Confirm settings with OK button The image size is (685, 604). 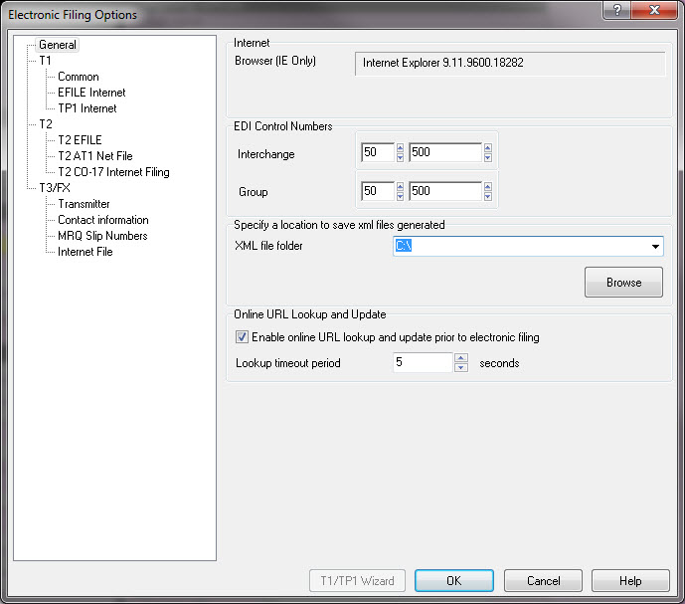click(x=454, y=581)
